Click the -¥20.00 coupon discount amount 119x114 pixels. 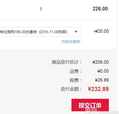pos(101,31)
